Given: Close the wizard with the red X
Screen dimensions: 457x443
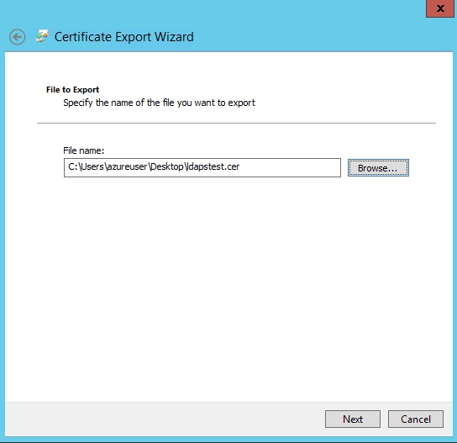Looking at the screenshot, I should tap(440, 8).
